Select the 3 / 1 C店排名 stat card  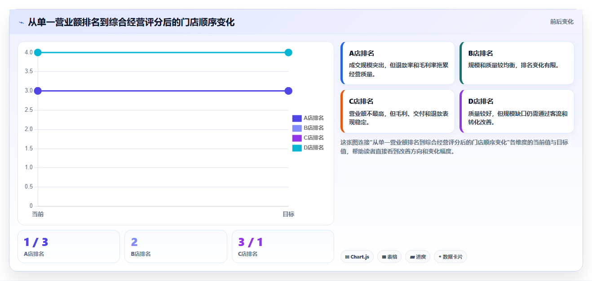283,246
